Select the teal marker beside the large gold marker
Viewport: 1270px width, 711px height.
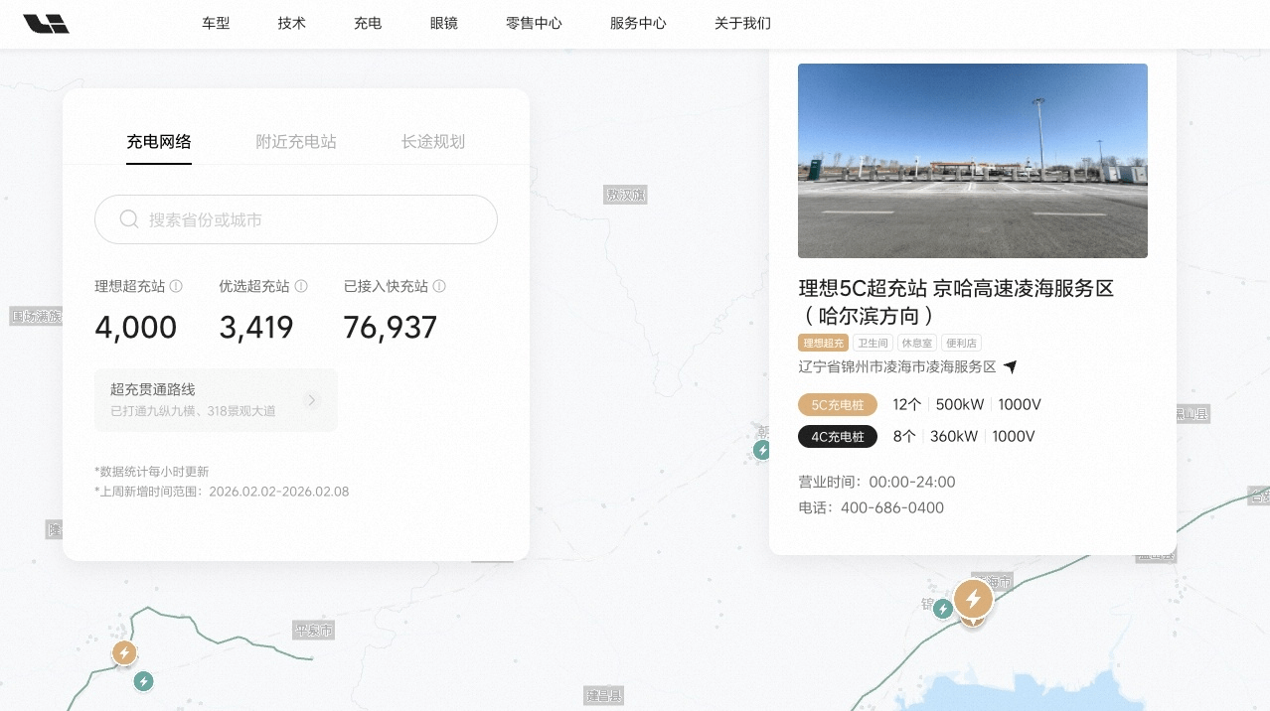[943, 609]
